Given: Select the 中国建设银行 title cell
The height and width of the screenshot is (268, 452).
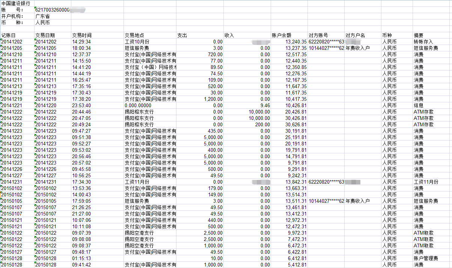Looking at the screenshot, I should tap(17, 3).
